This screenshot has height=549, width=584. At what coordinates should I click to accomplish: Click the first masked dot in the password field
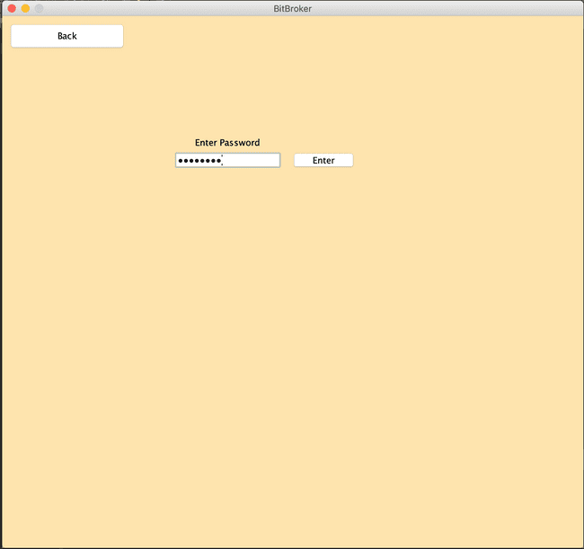point(181,161)
